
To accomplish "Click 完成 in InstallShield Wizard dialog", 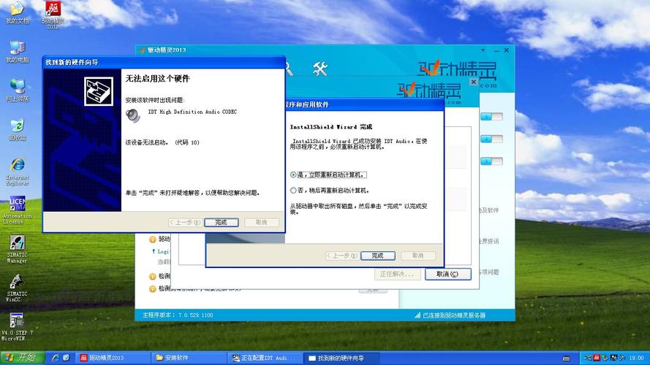I will 378,255.
